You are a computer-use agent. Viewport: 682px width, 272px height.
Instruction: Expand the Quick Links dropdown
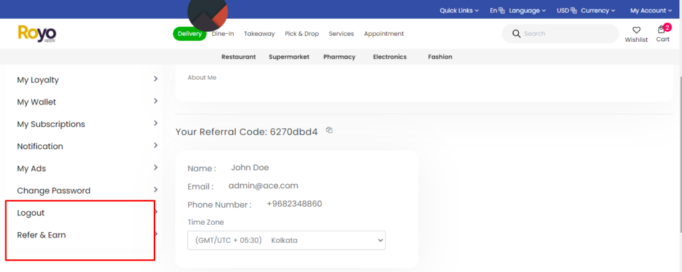(x=459, y=11)
